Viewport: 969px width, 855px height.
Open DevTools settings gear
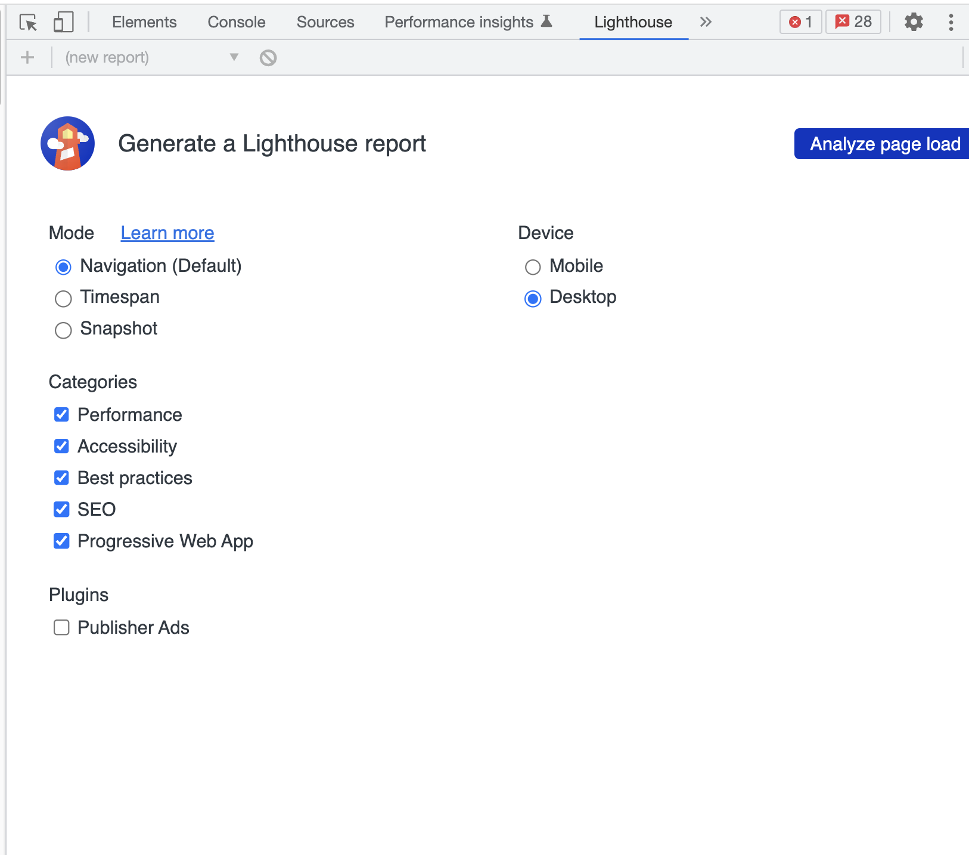914,22
